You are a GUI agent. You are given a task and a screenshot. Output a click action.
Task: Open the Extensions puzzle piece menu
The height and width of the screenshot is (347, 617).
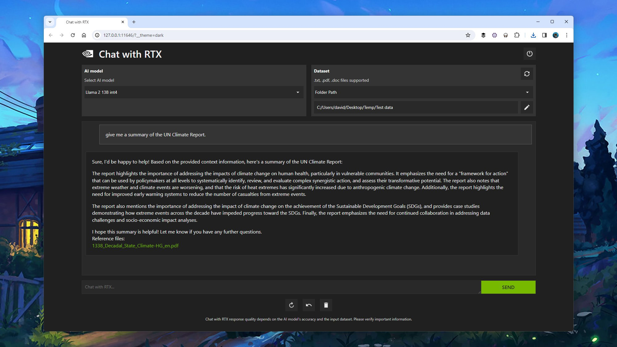[517, 35]
